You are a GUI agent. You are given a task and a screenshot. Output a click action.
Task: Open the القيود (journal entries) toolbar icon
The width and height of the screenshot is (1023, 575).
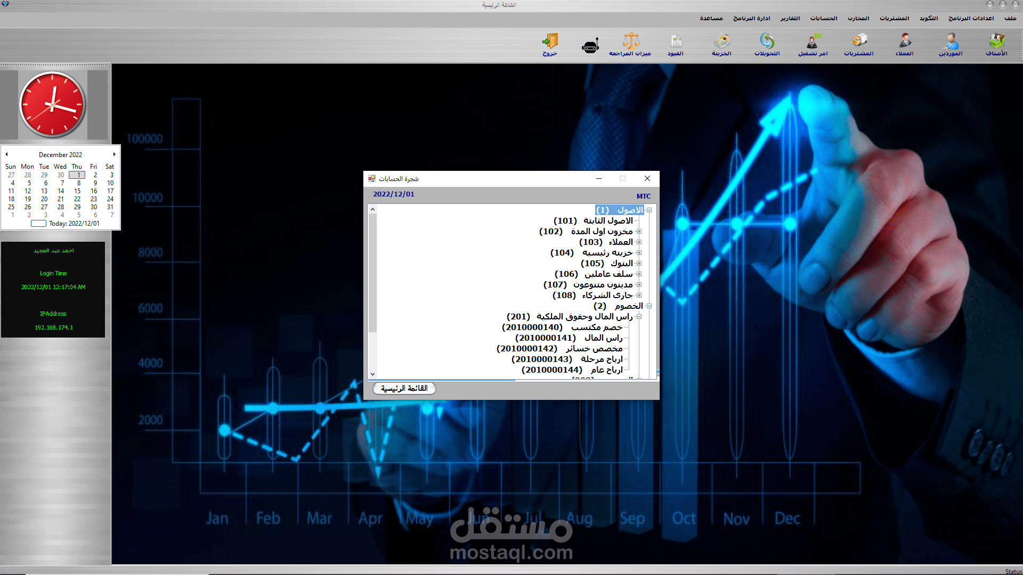676,44
